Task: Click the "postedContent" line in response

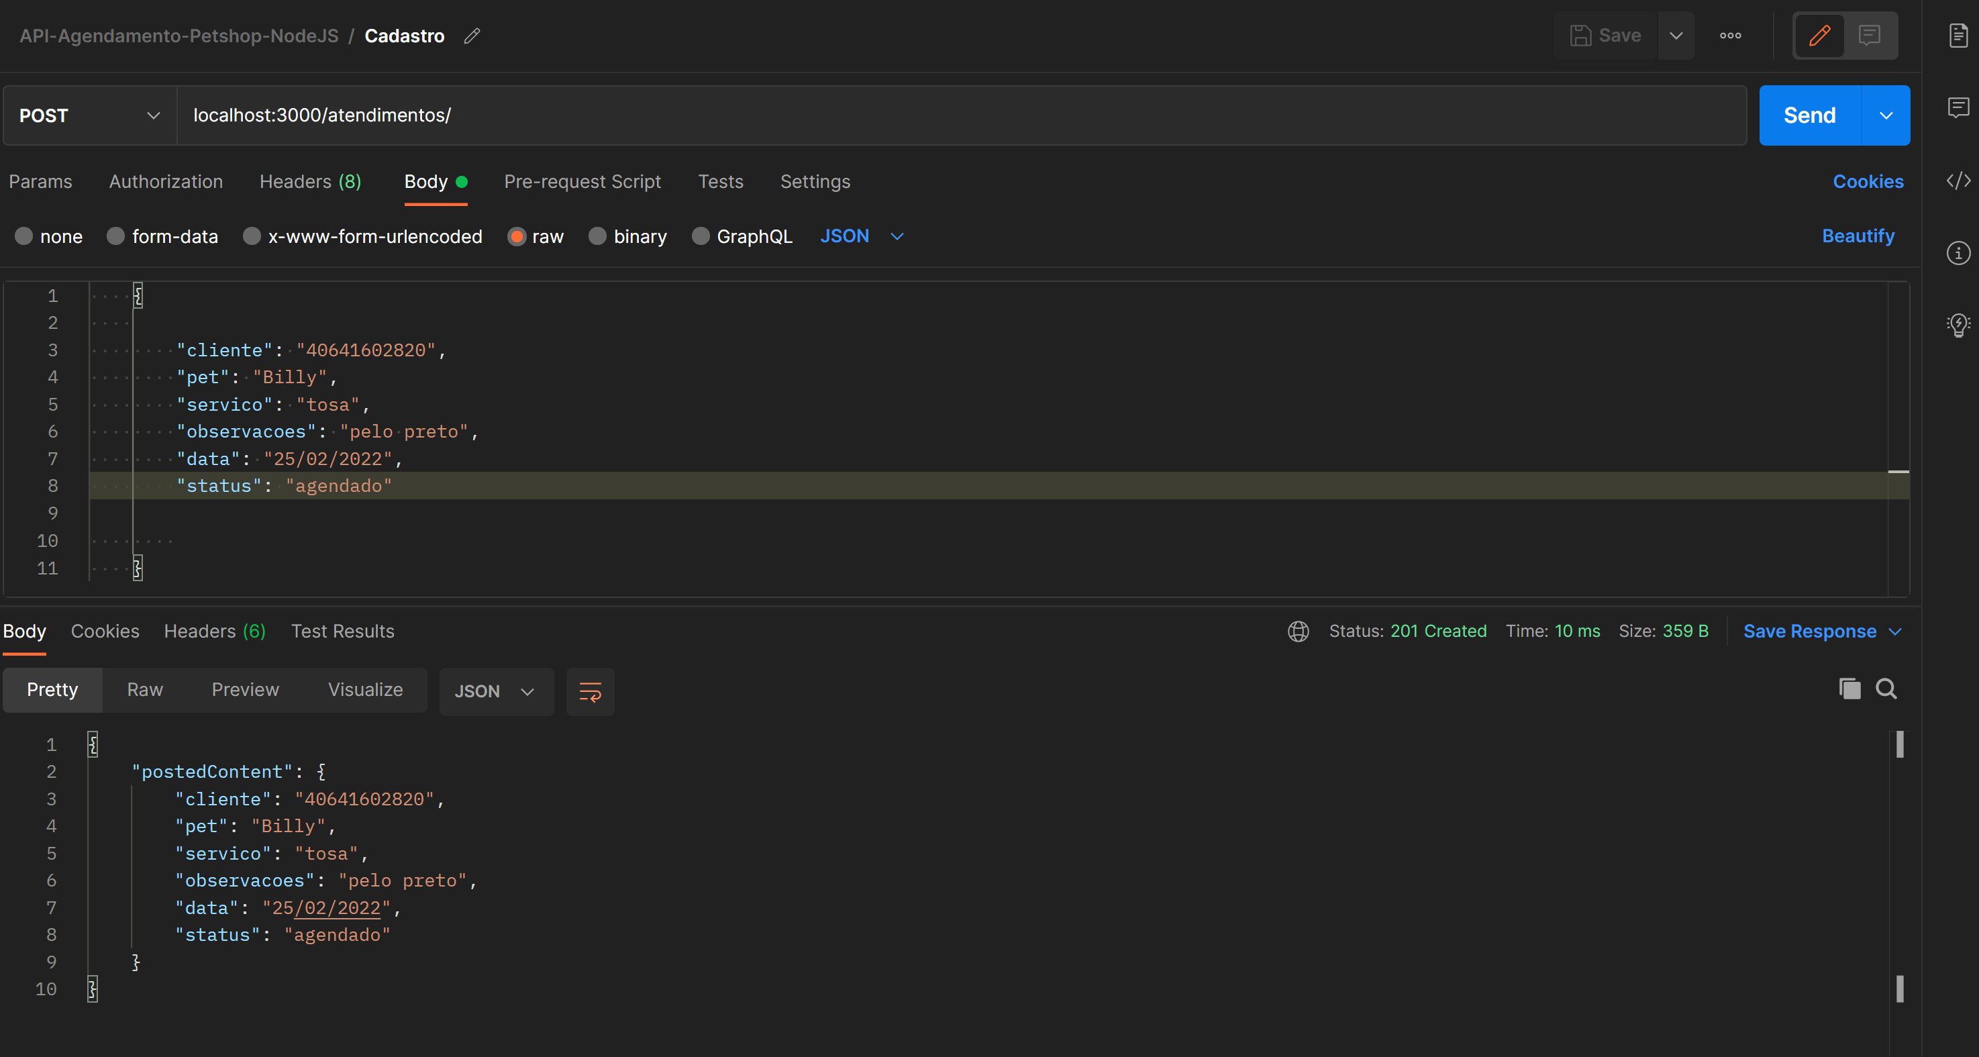Action: [x=228, y=771]
